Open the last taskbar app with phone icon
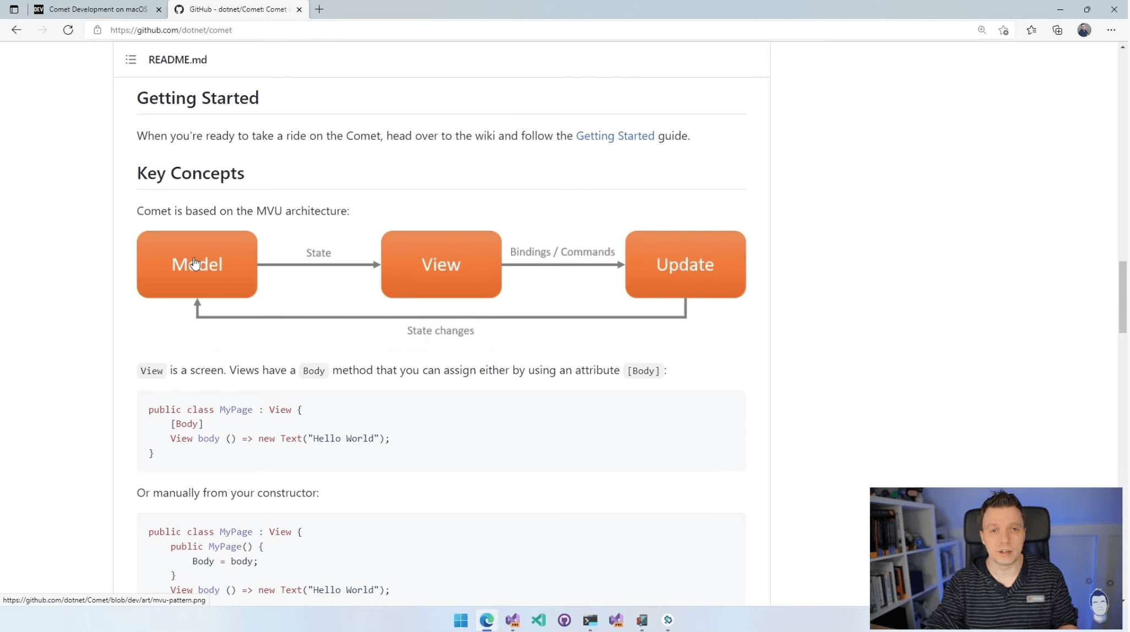 coord(668,620)
